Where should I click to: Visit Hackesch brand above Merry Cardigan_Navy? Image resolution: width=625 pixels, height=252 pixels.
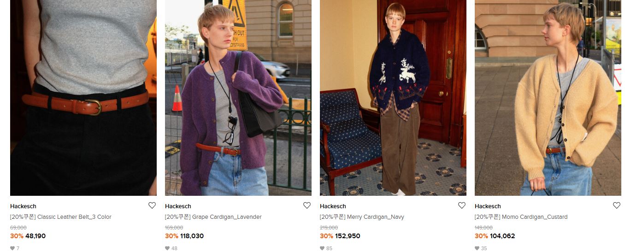coord(333,206)
